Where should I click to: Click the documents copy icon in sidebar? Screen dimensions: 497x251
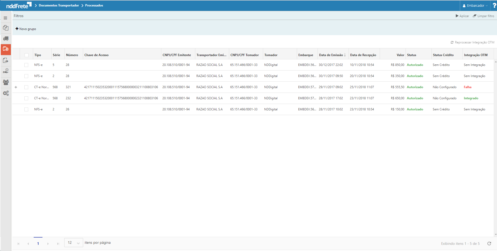6,28
